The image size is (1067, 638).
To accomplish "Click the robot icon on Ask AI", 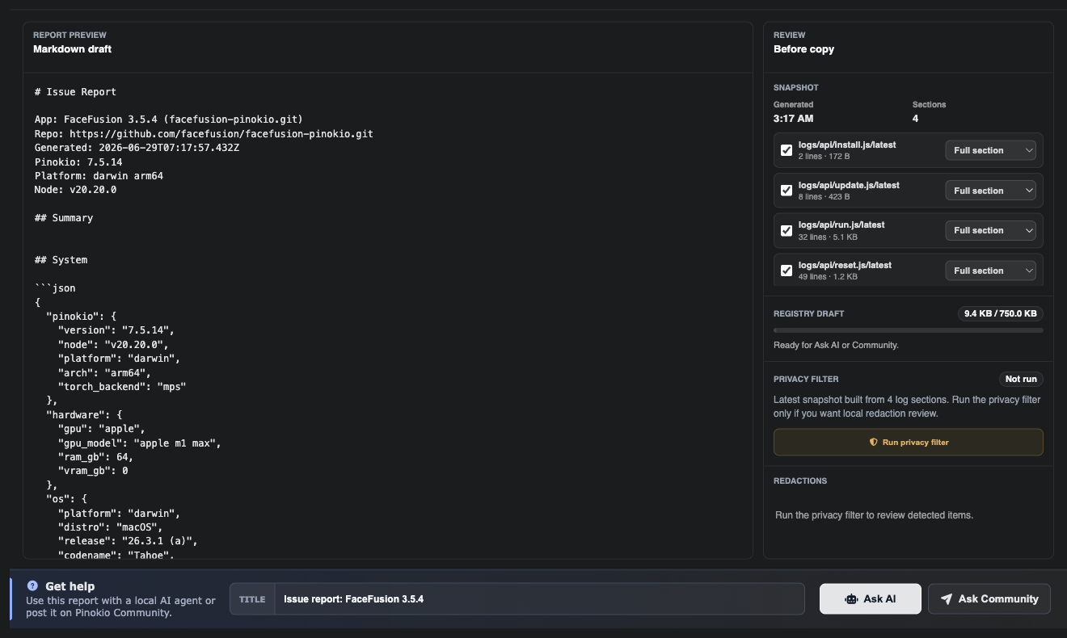I will click(x=851, y=599).
